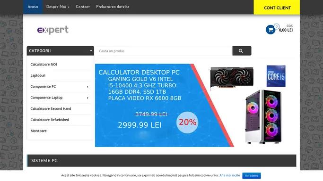Open Calculatoare NOI category
This screenshot has width=323, height=181.
(44, 65)
